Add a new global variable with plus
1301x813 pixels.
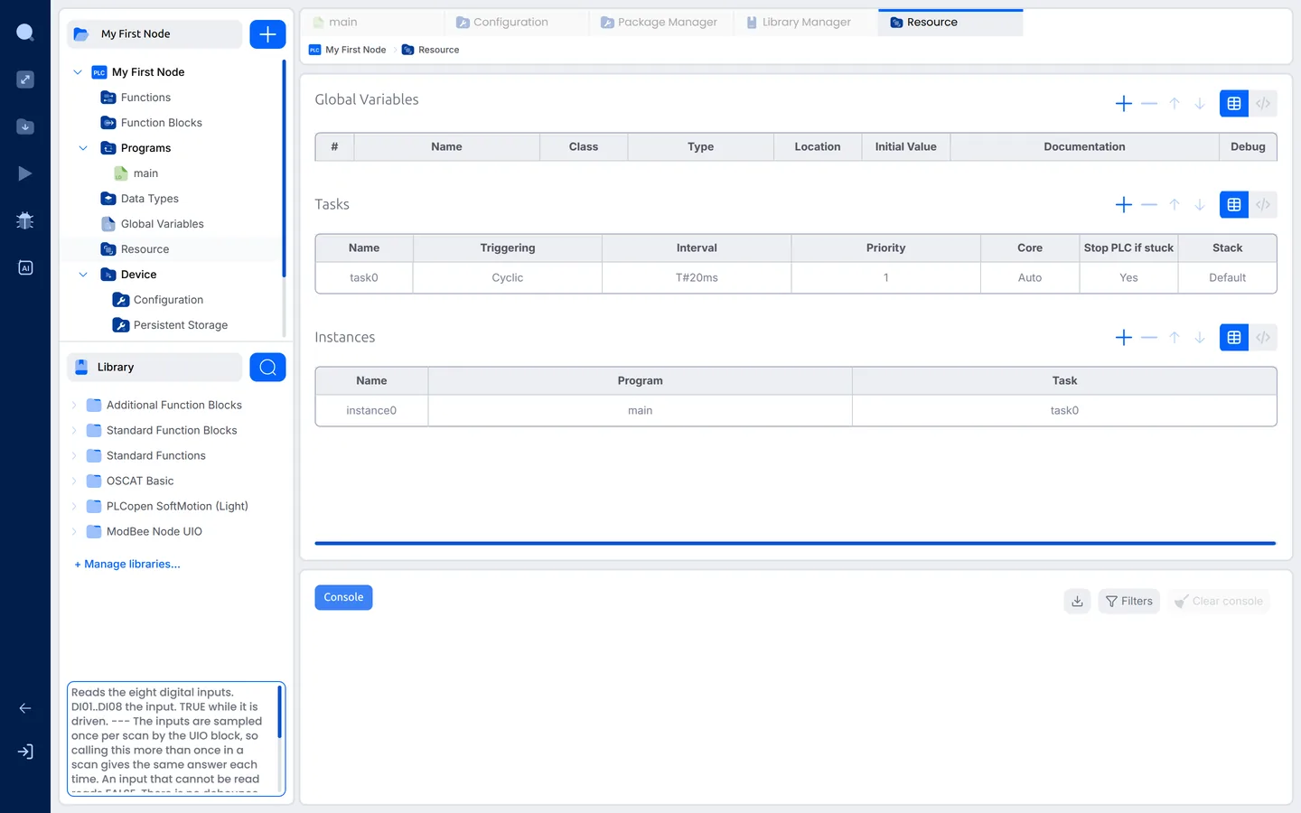[1124, 104]
